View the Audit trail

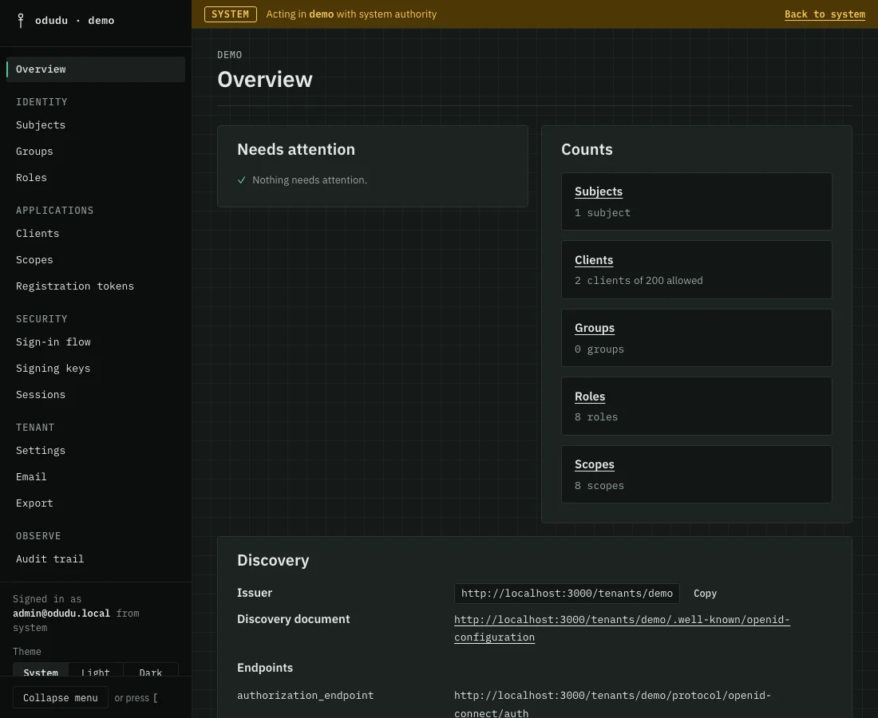(x=49, y=559)
